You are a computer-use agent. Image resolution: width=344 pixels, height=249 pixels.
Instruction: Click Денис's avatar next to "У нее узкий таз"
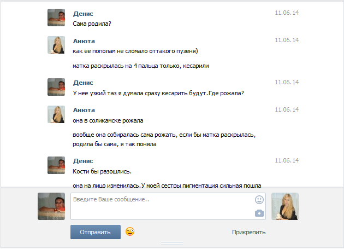(56, 87)
